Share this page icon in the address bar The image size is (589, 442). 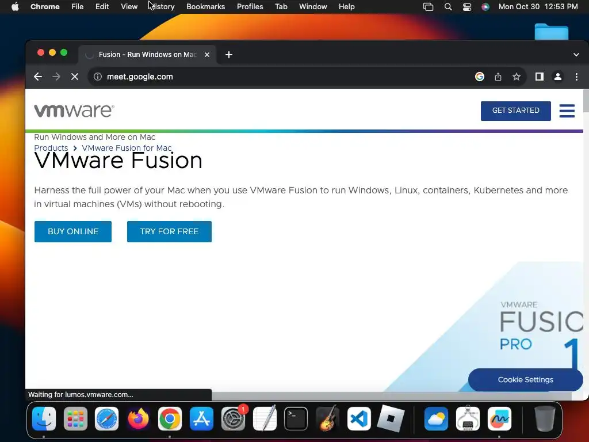coord(498,77)
